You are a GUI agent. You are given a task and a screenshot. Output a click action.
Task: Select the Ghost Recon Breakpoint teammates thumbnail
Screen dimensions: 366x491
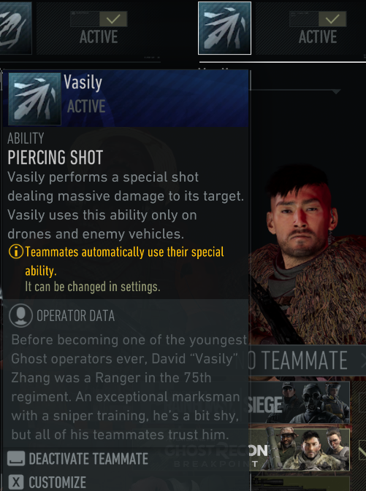tap(300, 449)
